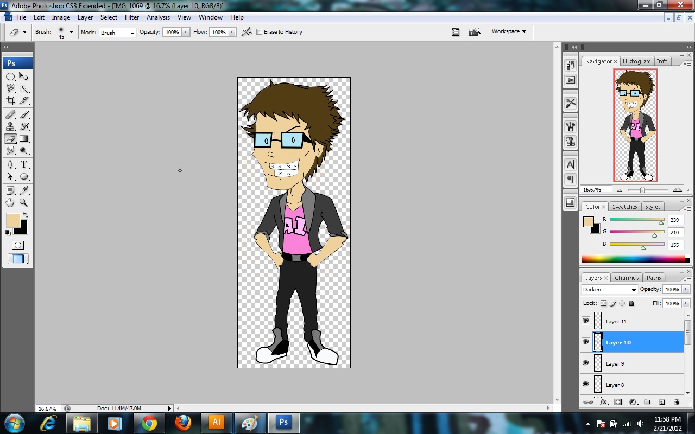Select the Horizontal Type tool
Image resolution: width=695 pixels, height=434 pixels.
(x=24, y=165)
